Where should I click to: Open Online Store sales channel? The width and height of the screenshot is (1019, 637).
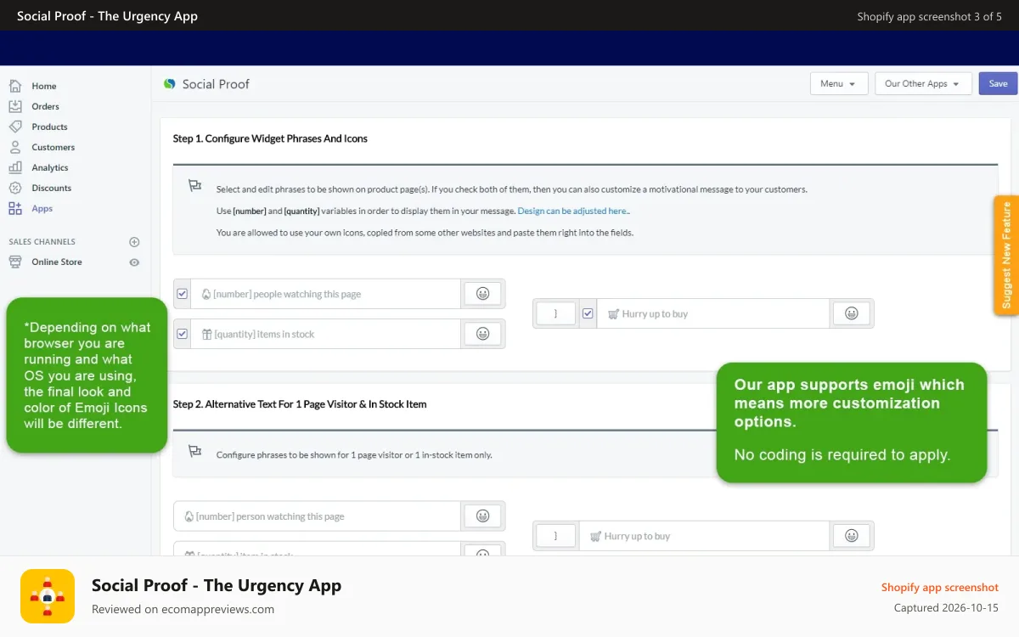coord(57,262)
